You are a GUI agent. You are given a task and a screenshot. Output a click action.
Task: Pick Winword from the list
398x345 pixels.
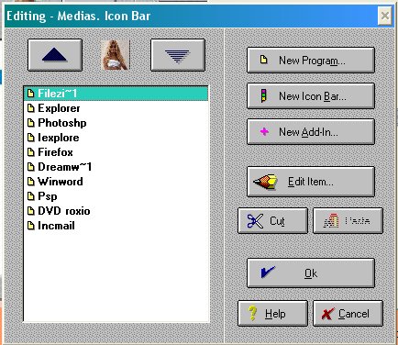[x=116, y=182]
